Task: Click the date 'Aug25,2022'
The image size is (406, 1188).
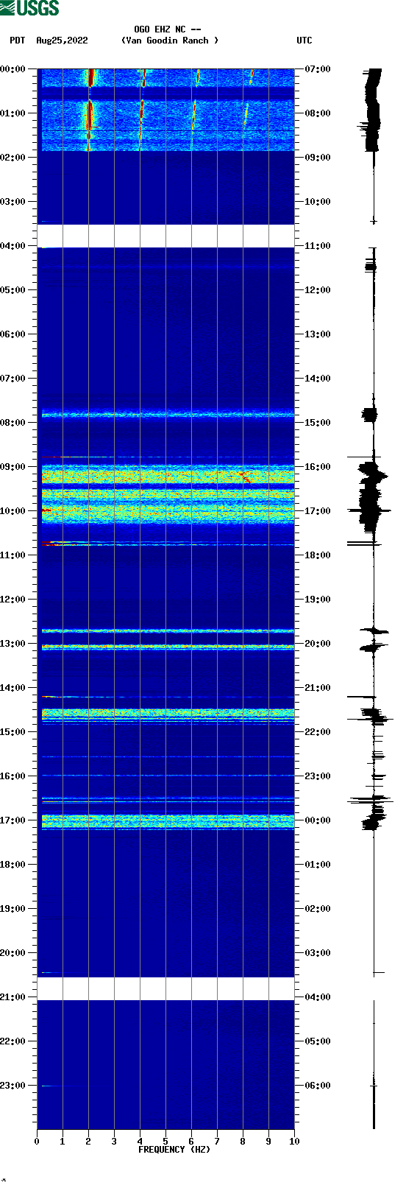Action: coord(62,41)
